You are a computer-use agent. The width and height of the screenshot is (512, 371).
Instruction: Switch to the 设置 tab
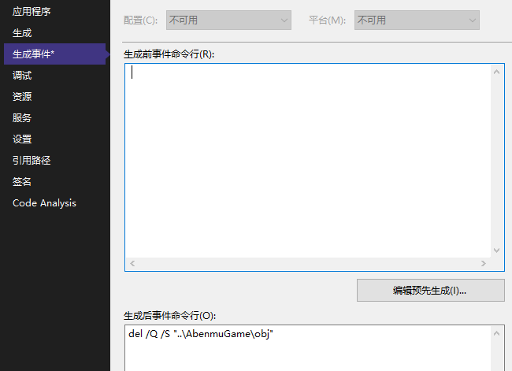22,139
